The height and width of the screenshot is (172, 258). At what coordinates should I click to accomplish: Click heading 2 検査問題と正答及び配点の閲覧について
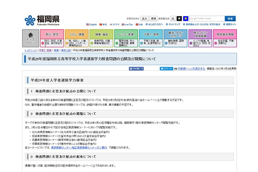click(63, 114)
